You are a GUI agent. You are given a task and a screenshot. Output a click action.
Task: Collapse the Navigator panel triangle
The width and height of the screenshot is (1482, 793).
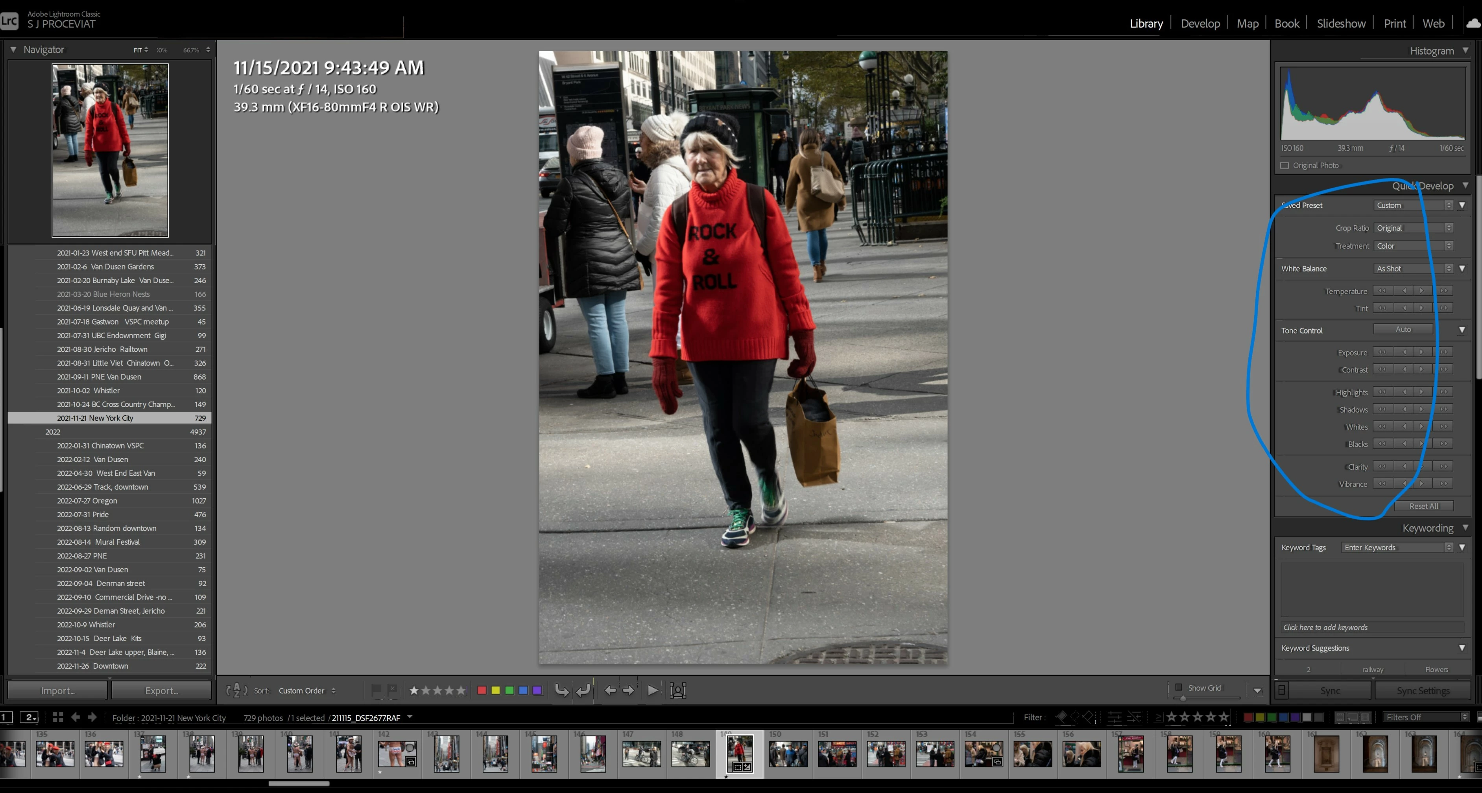pyautogui.click(x=13, y=50)
